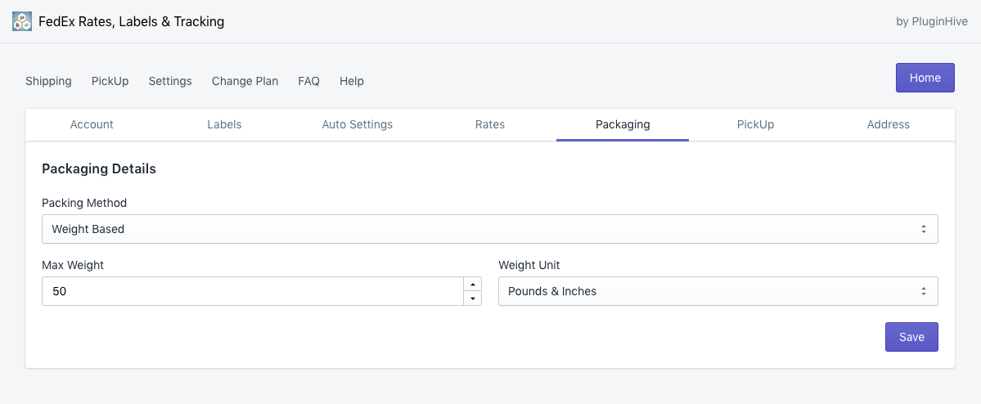981x404 pixels.
Task: Switch to the PickUp settings tab
Action: 755,124
